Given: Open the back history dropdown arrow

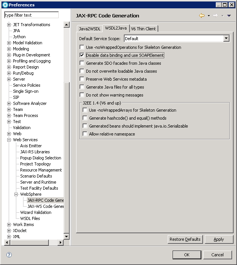Looking at the screenshot, I should (209, 16).
